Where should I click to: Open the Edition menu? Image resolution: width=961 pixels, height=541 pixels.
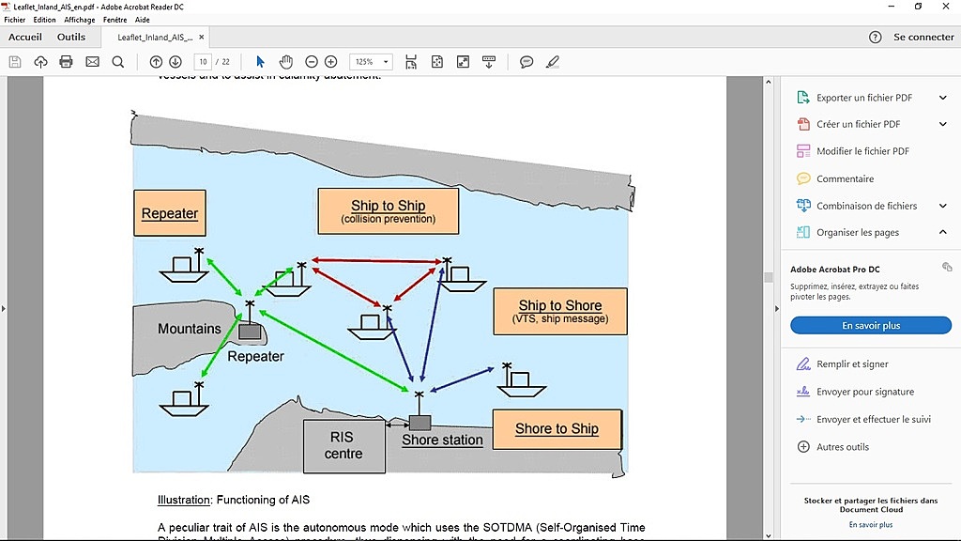click(x=44, y=20)
